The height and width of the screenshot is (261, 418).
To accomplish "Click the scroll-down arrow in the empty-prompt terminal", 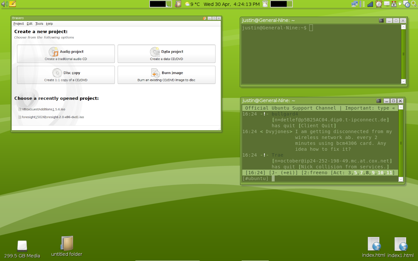I will coord(403,82).
